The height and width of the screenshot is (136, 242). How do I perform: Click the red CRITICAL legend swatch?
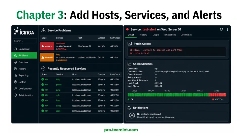[x=213, y=99]
